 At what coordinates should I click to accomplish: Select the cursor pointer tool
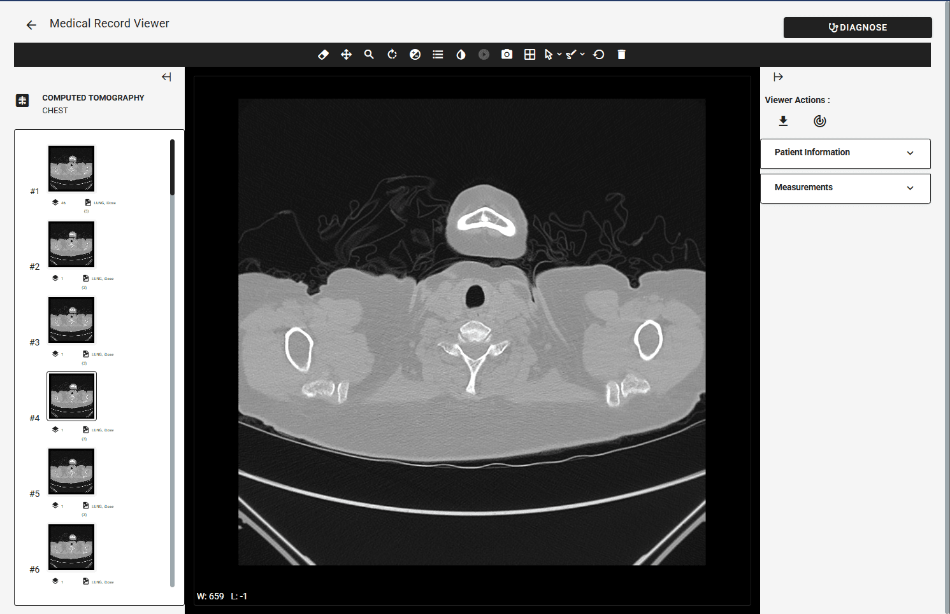(548, 55)
